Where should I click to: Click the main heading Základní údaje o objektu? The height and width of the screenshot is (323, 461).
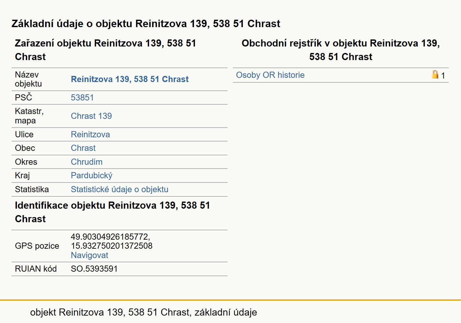tap(146, 24)
